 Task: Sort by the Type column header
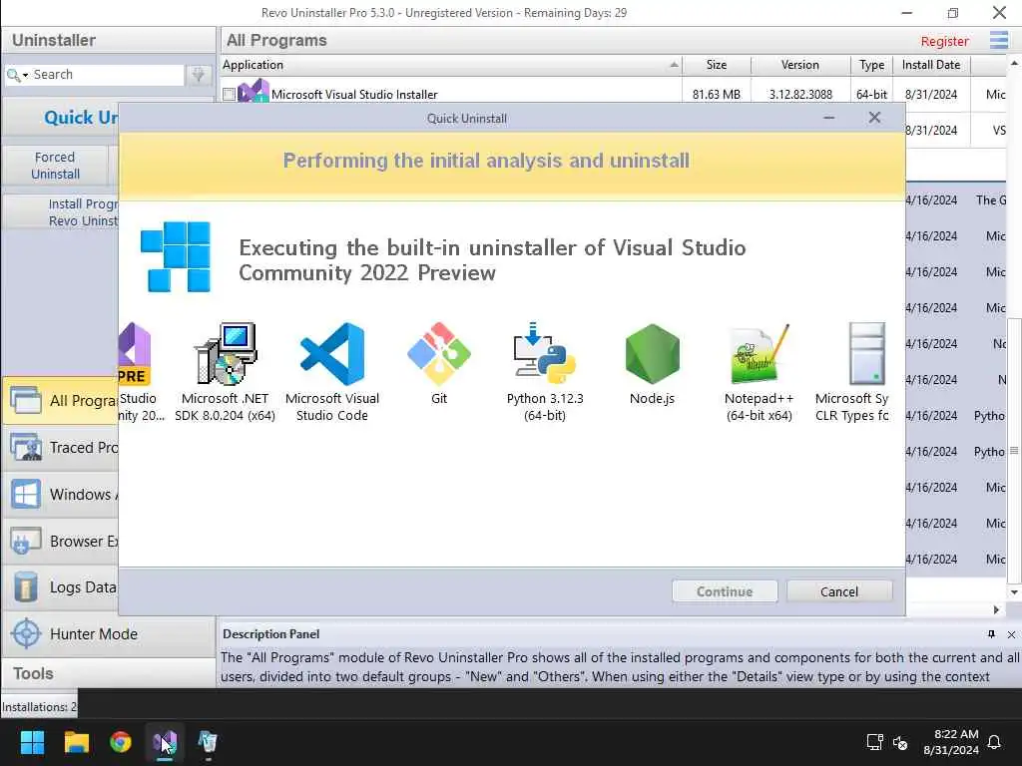(x=872, y=65)
